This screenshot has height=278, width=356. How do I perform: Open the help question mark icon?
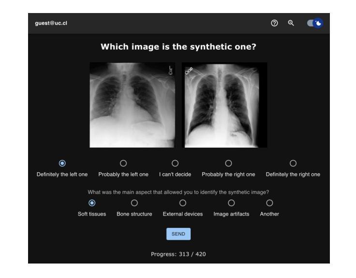pyautogui.click(x=274, y=23)
